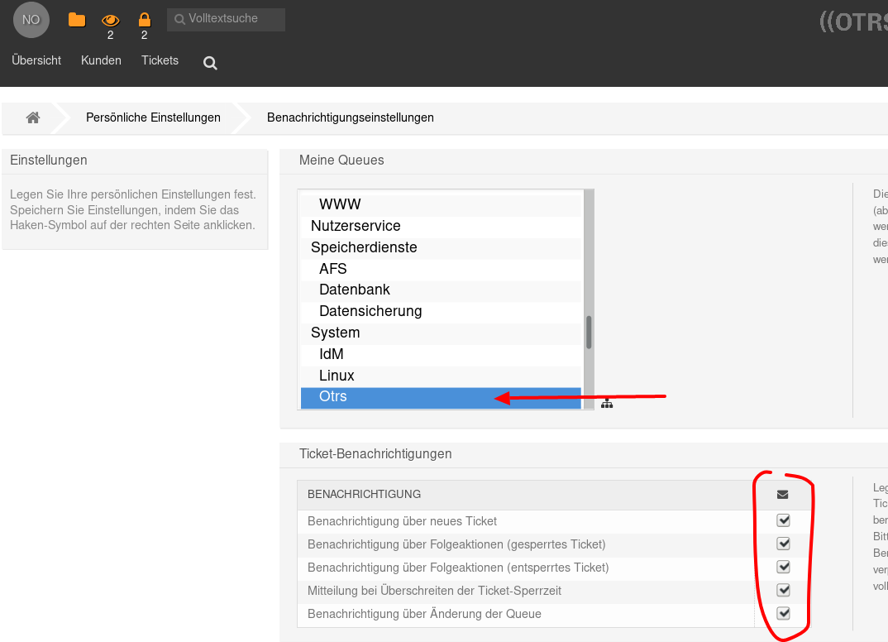Click Übersicht in navigation bar

36,60
